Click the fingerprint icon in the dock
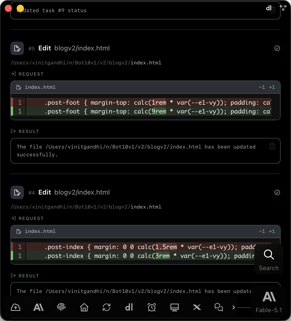Viewport: 291px width, 321px height. [61, 307]
